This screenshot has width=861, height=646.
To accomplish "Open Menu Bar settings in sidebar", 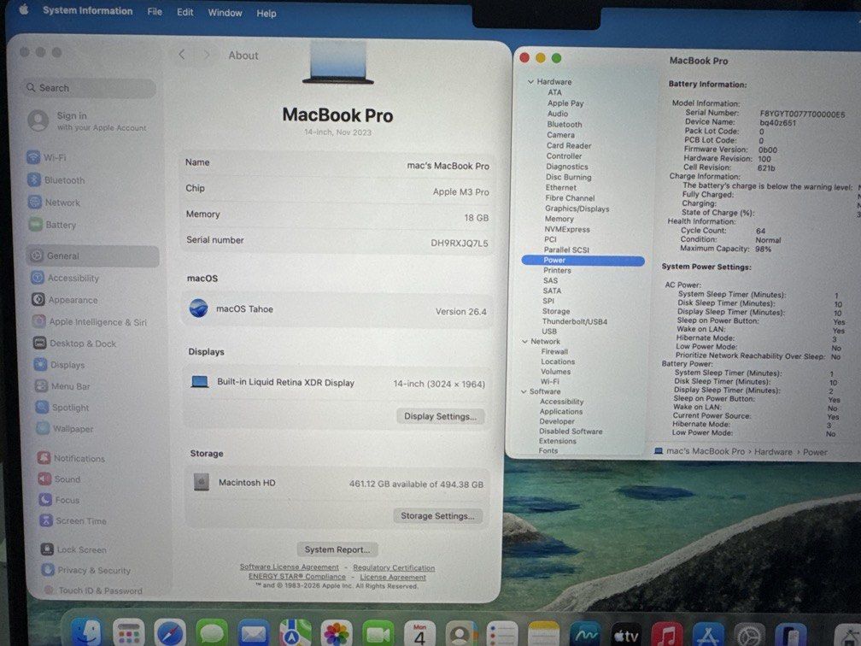I will pyautogui.click(x=62, y=386).
